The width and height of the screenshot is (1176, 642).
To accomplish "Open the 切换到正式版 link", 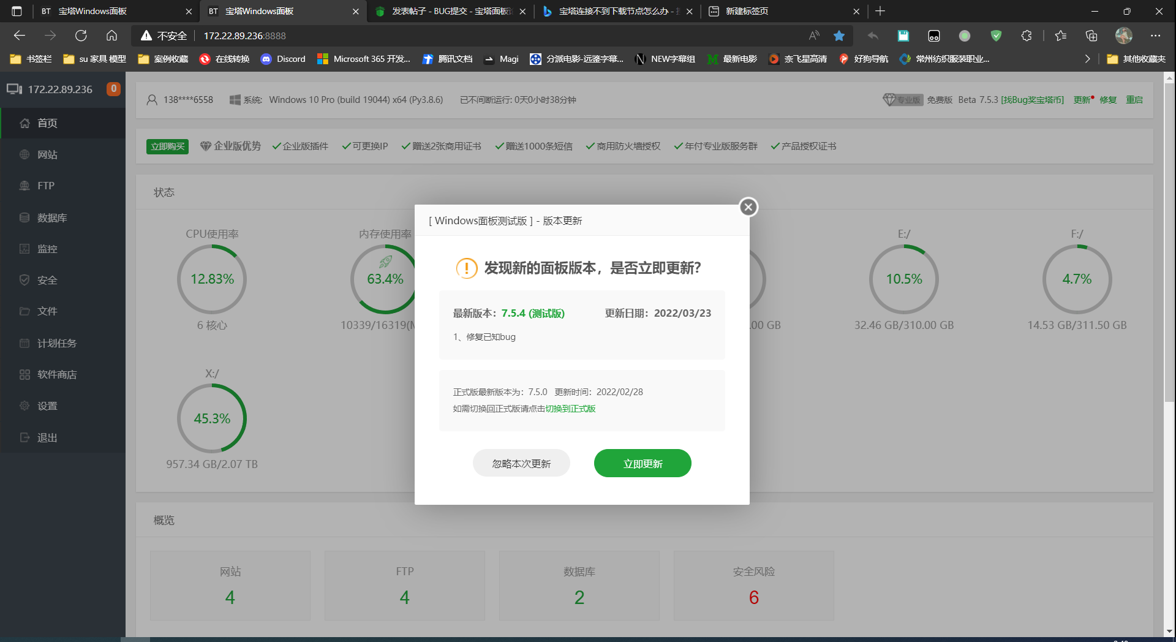I will pyautogui.click(x=570, y=409).
